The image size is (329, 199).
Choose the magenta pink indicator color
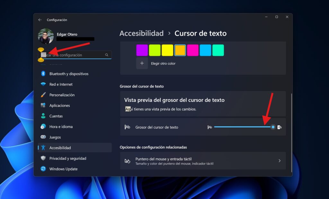(193, 50)
